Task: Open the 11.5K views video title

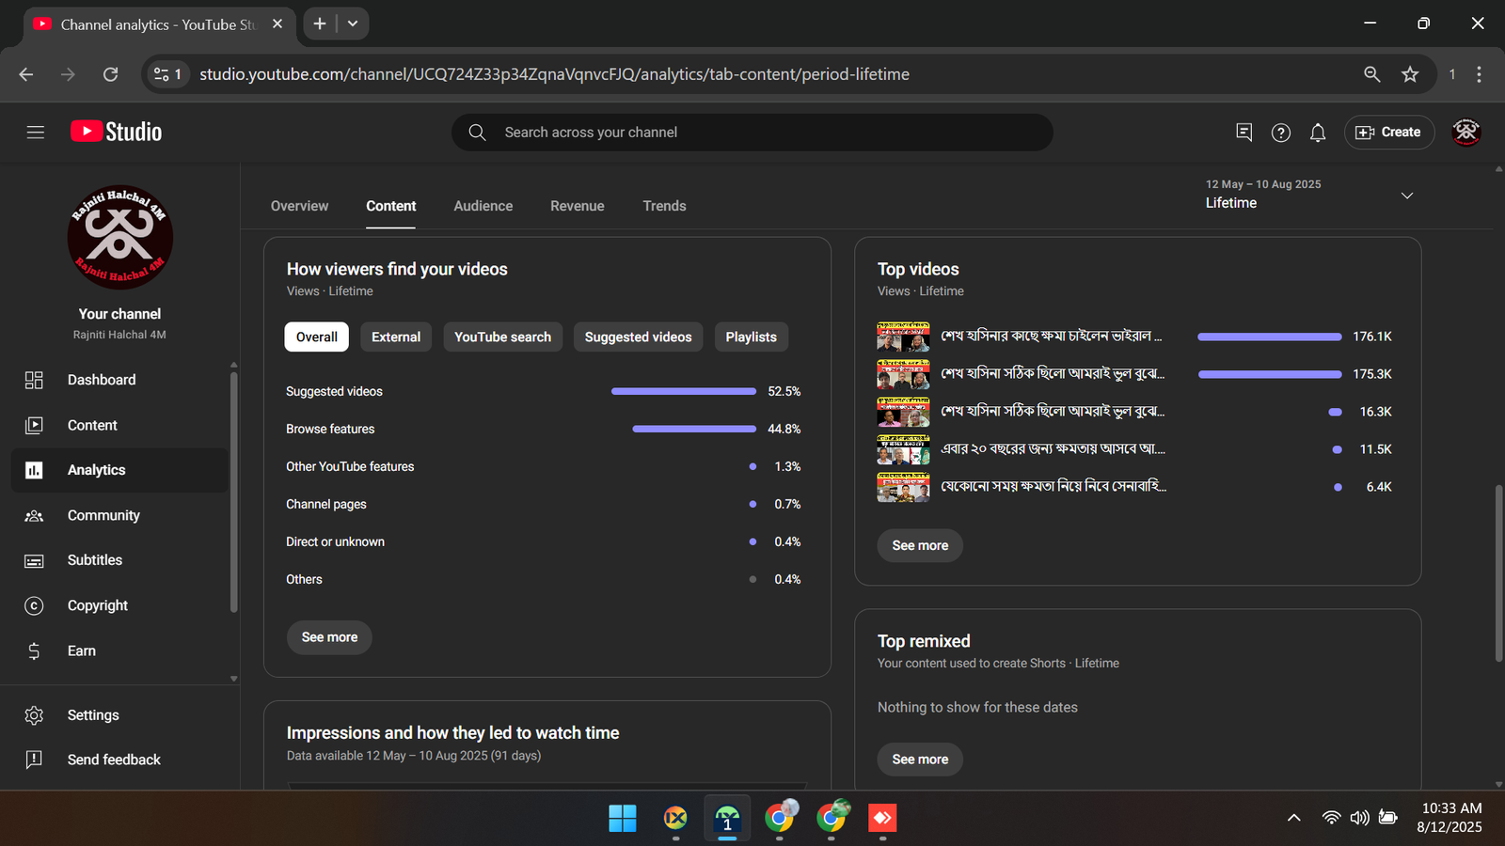Action: (x=1053, y=449)
